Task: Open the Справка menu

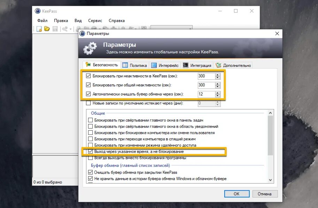Action: 117,21
